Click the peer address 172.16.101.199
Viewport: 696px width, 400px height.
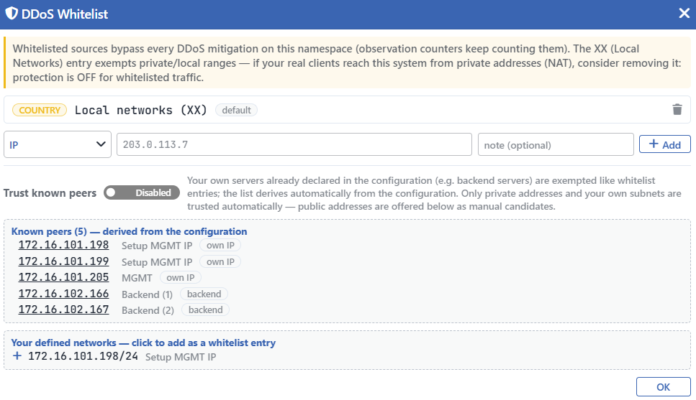(63, 261)
